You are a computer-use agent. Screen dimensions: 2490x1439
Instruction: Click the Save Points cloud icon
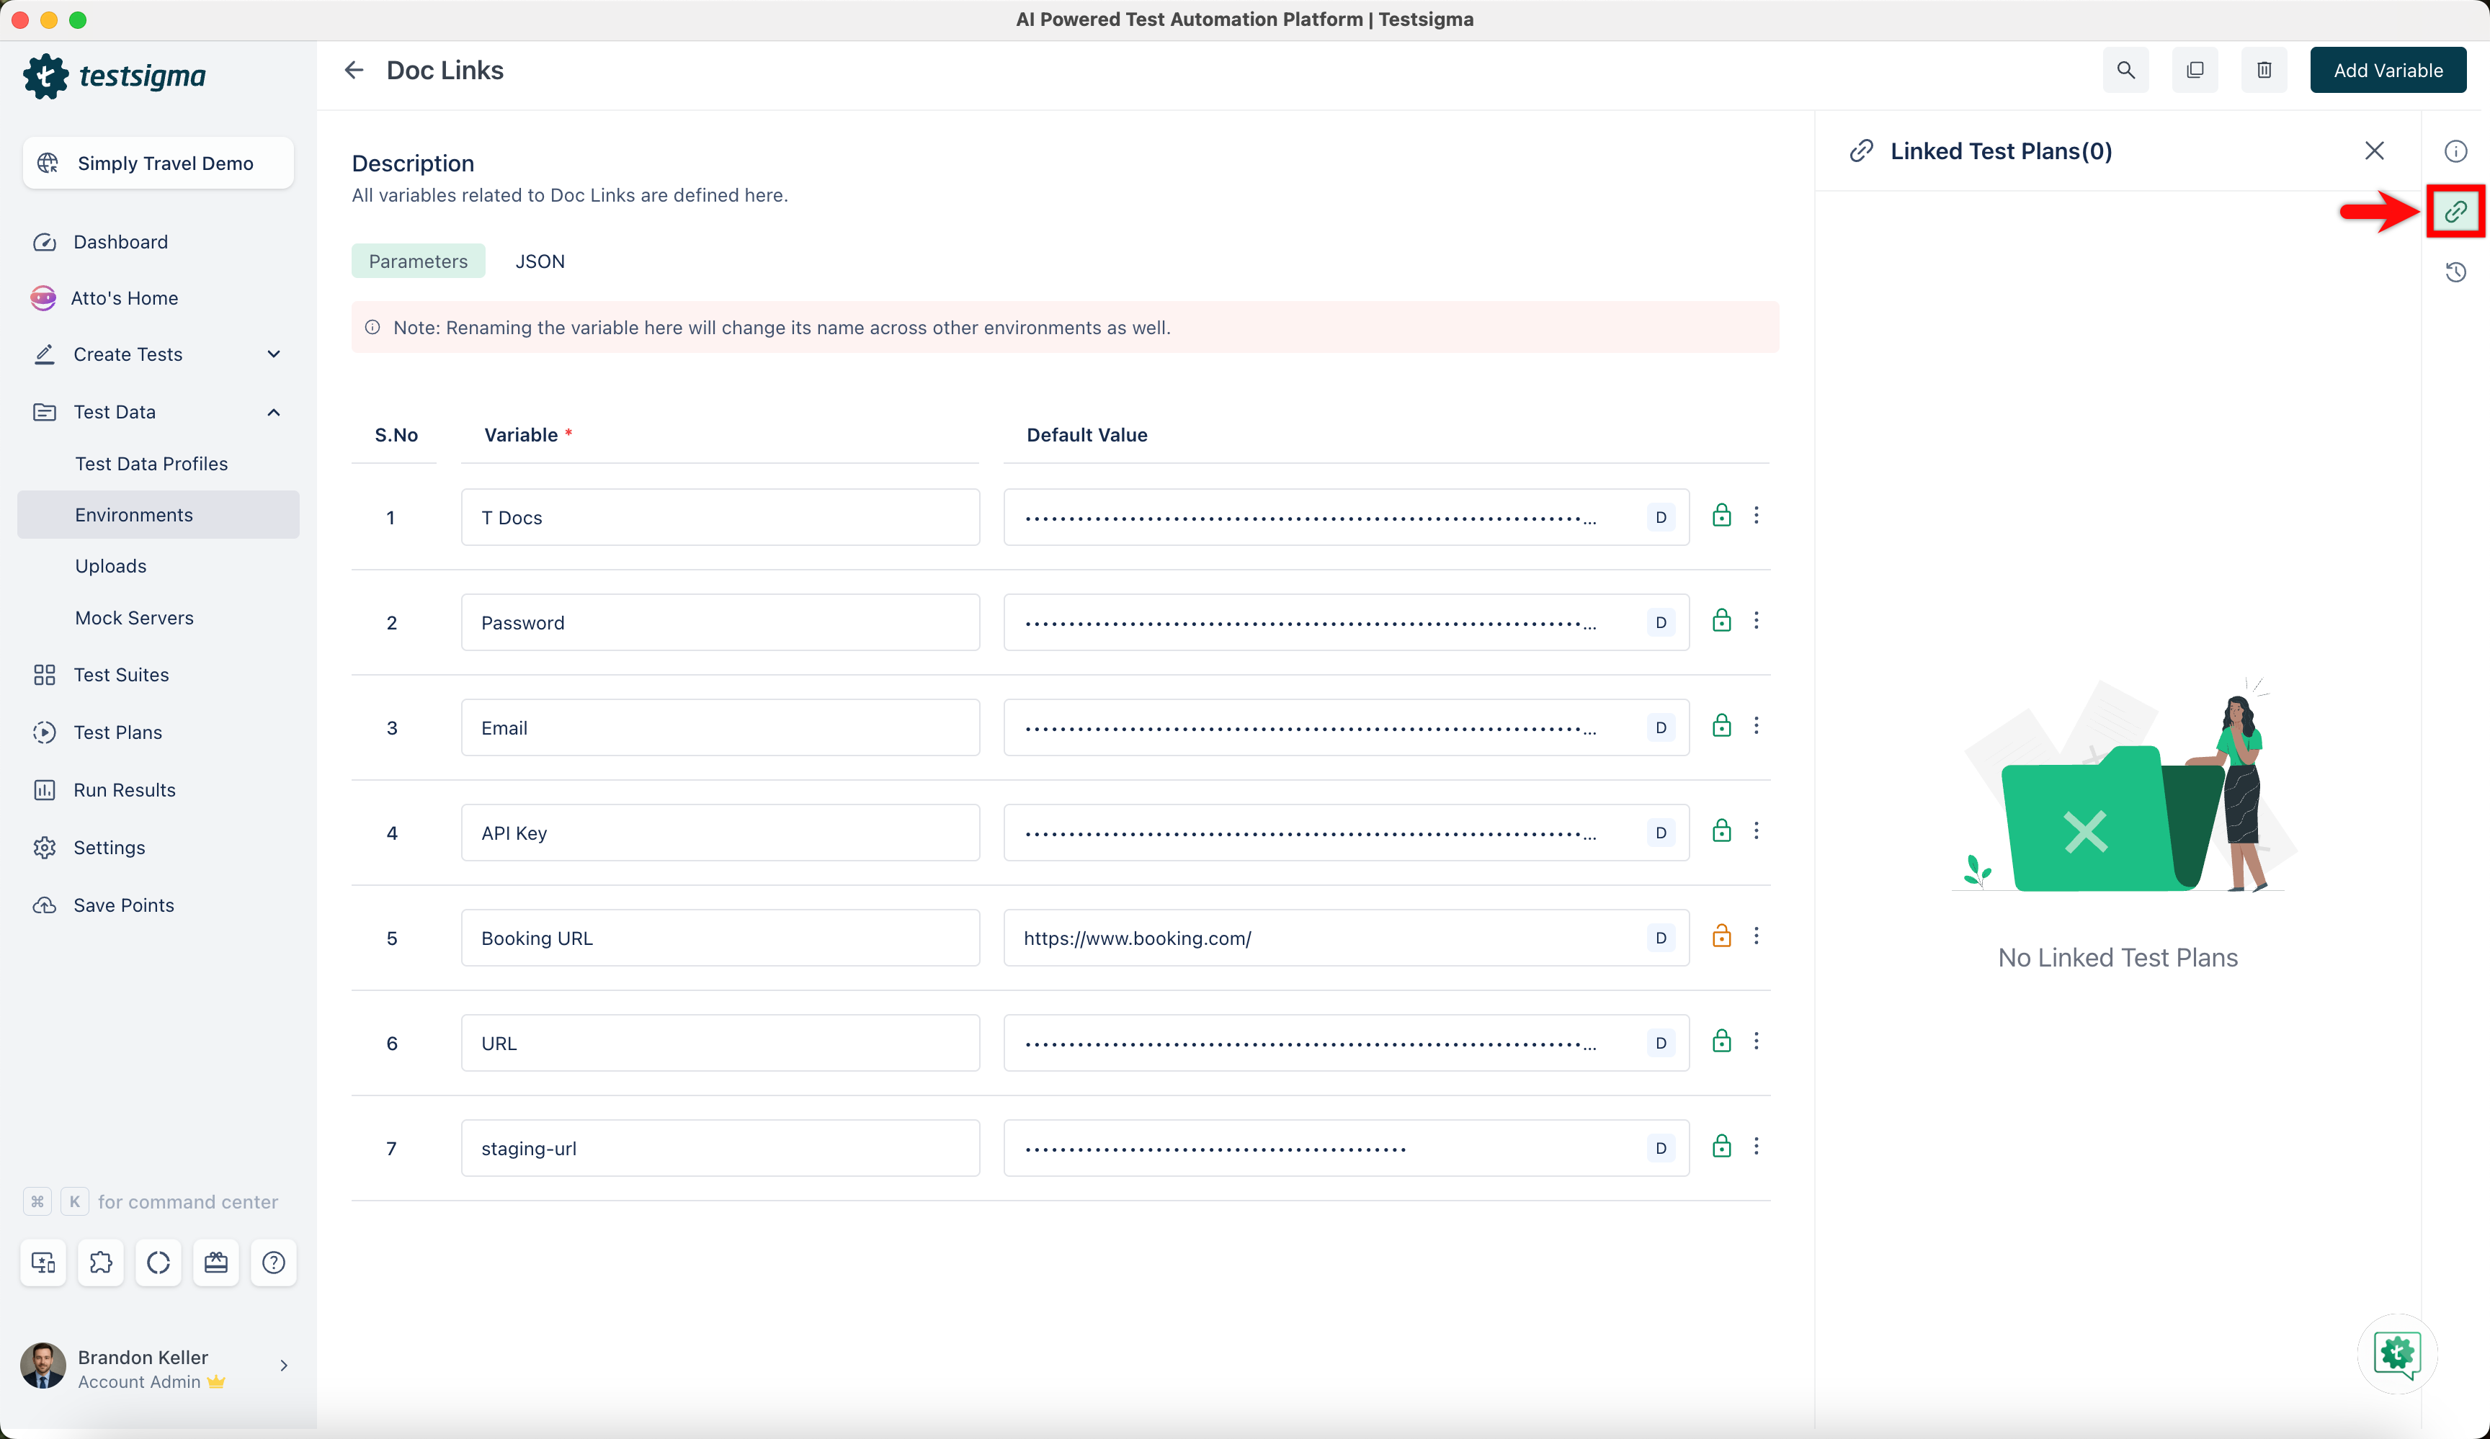click(45, 905)
